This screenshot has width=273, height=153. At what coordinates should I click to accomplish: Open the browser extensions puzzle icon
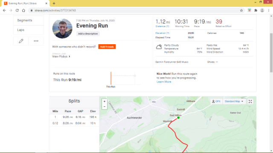[256, 10]
